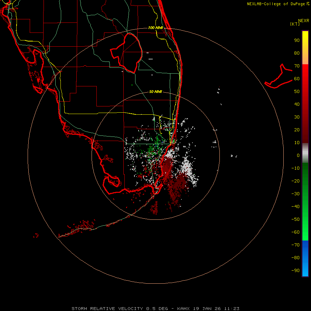Click the -20 value on velocity scale
The height and width of the screenshot is (311, 311).
(295, 181)
